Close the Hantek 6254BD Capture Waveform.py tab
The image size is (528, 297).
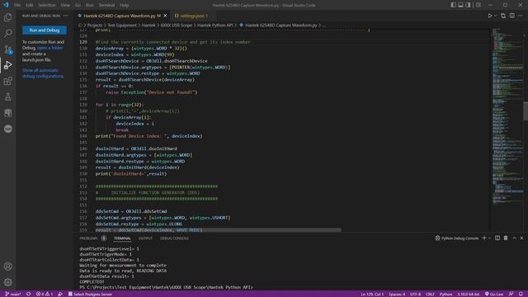(x=165, y=16)
